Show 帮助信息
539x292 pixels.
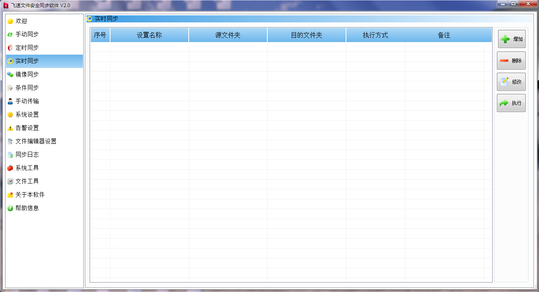44,208
